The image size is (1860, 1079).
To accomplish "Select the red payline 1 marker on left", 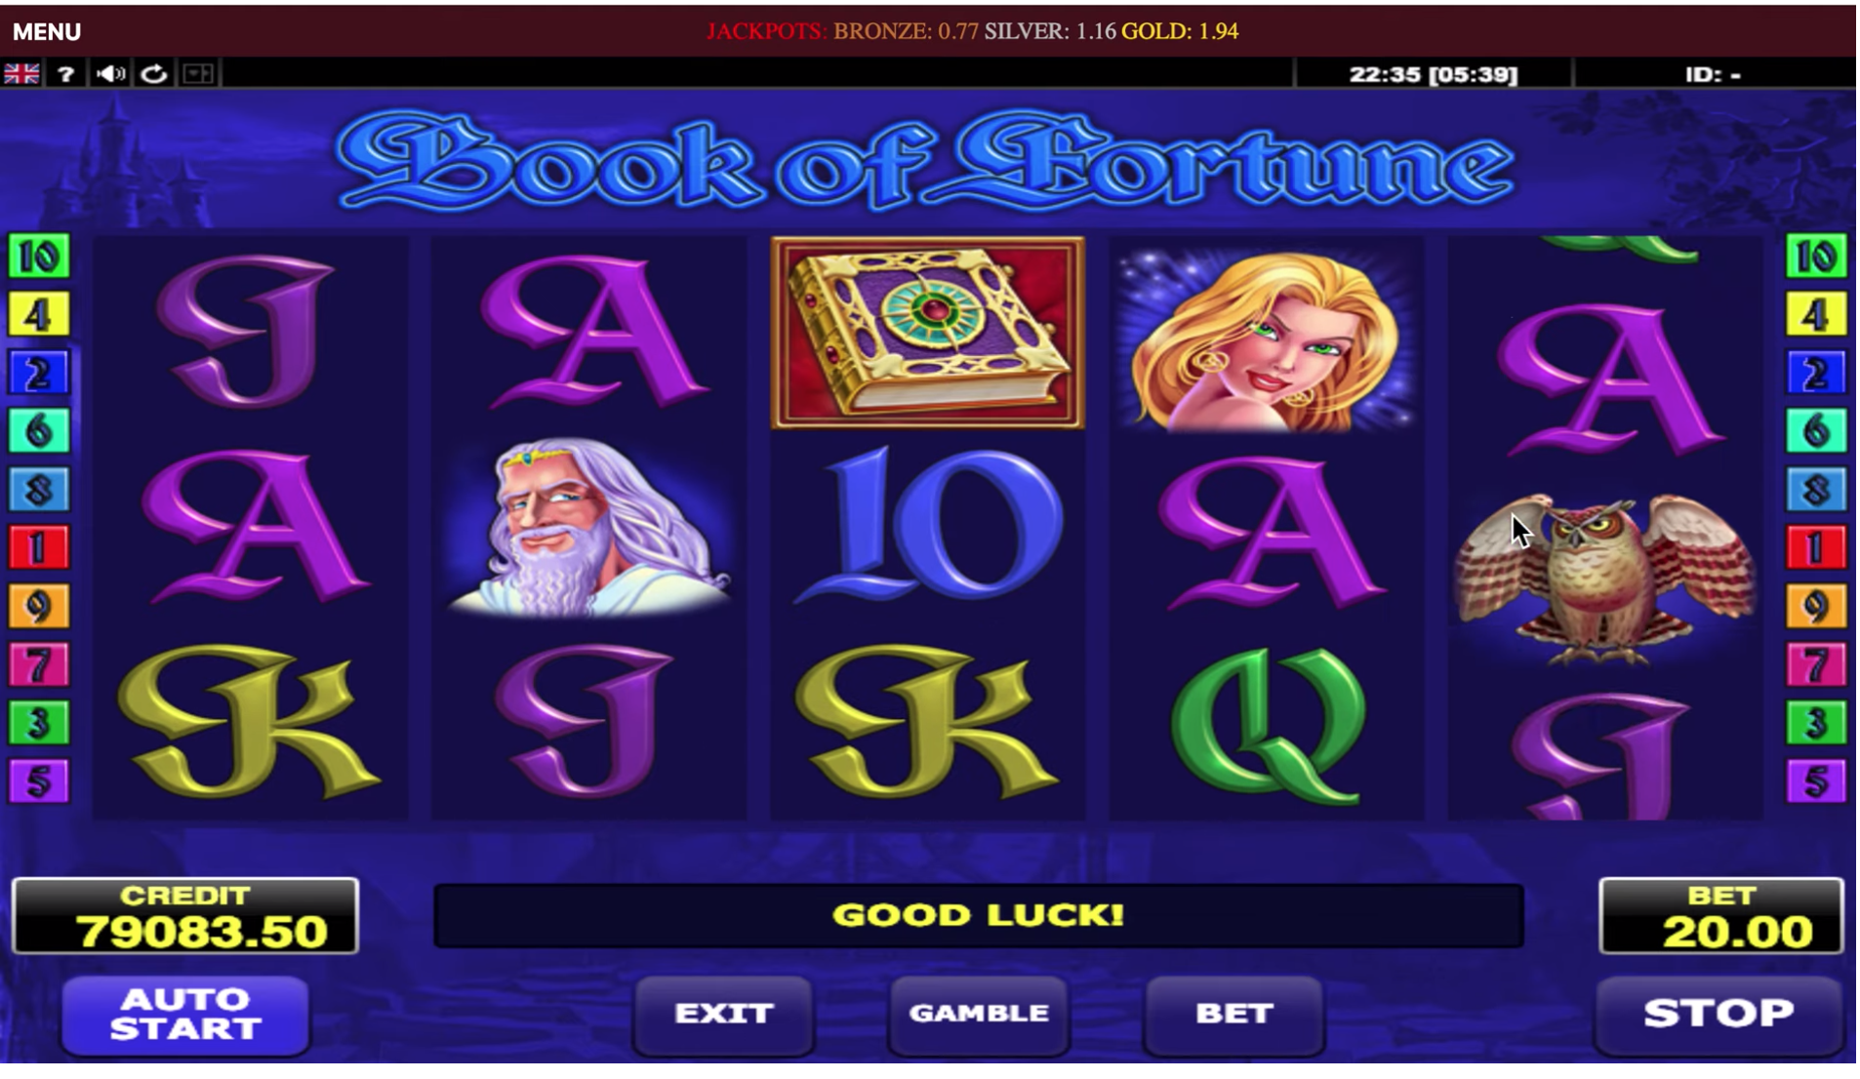I will [x=39, y=548].
